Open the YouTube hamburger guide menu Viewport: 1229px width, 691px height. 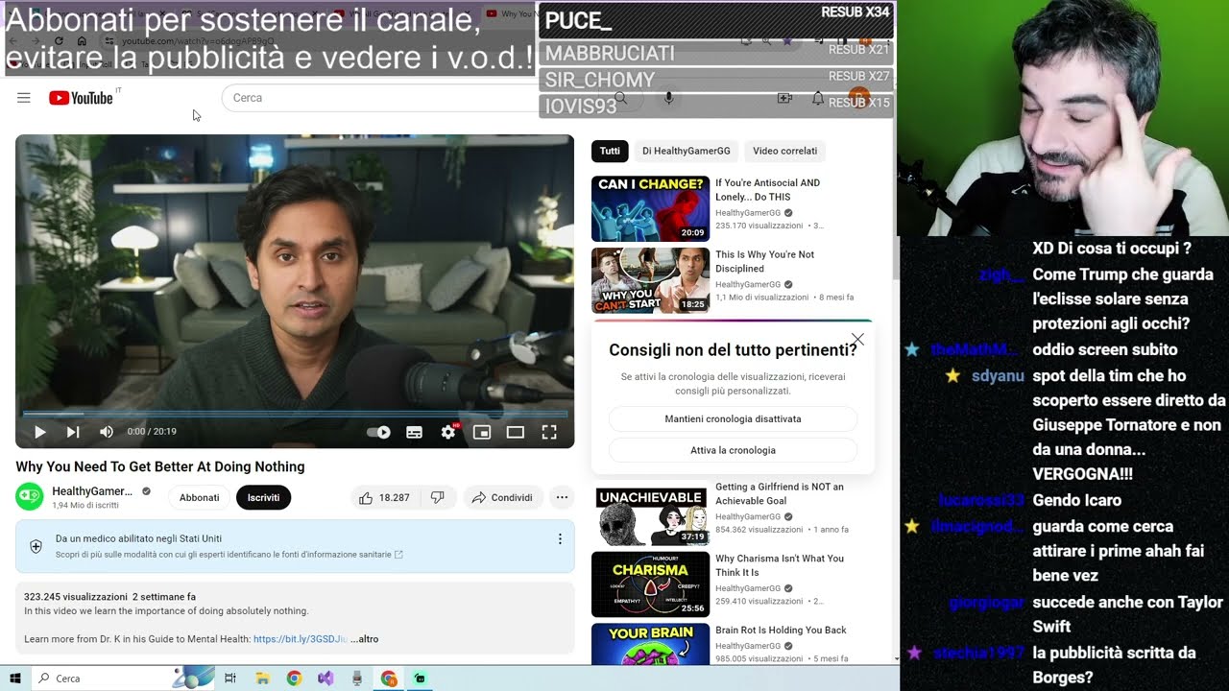(24, 98)
